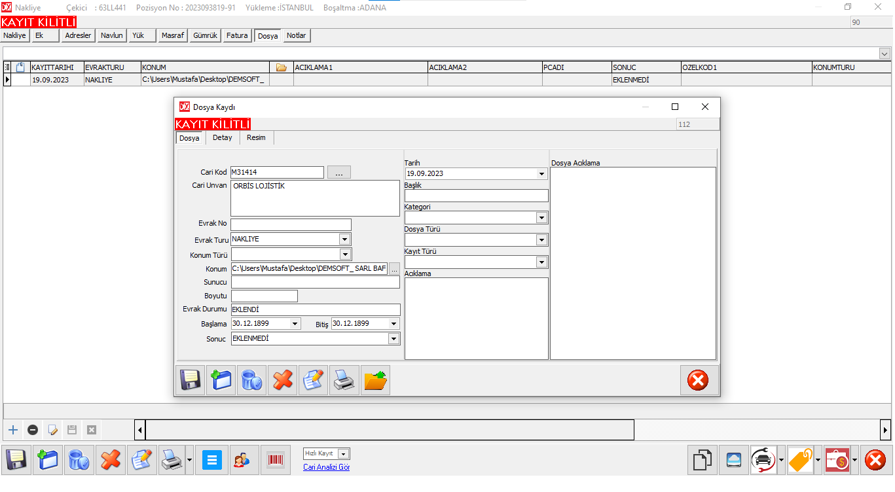The height and width of the screenshot is (492, 895).
Task: Expand the arrow beside the orange tag icon
Action: click(x=818, y=460)
